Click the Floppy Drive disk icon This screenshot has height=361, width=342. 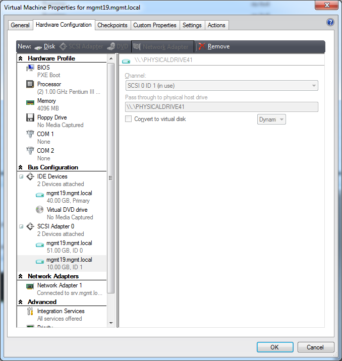coord(30,117)
